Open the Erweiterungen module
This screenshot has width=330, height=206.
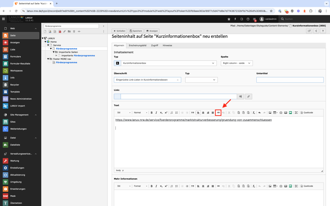click(21, 189)
